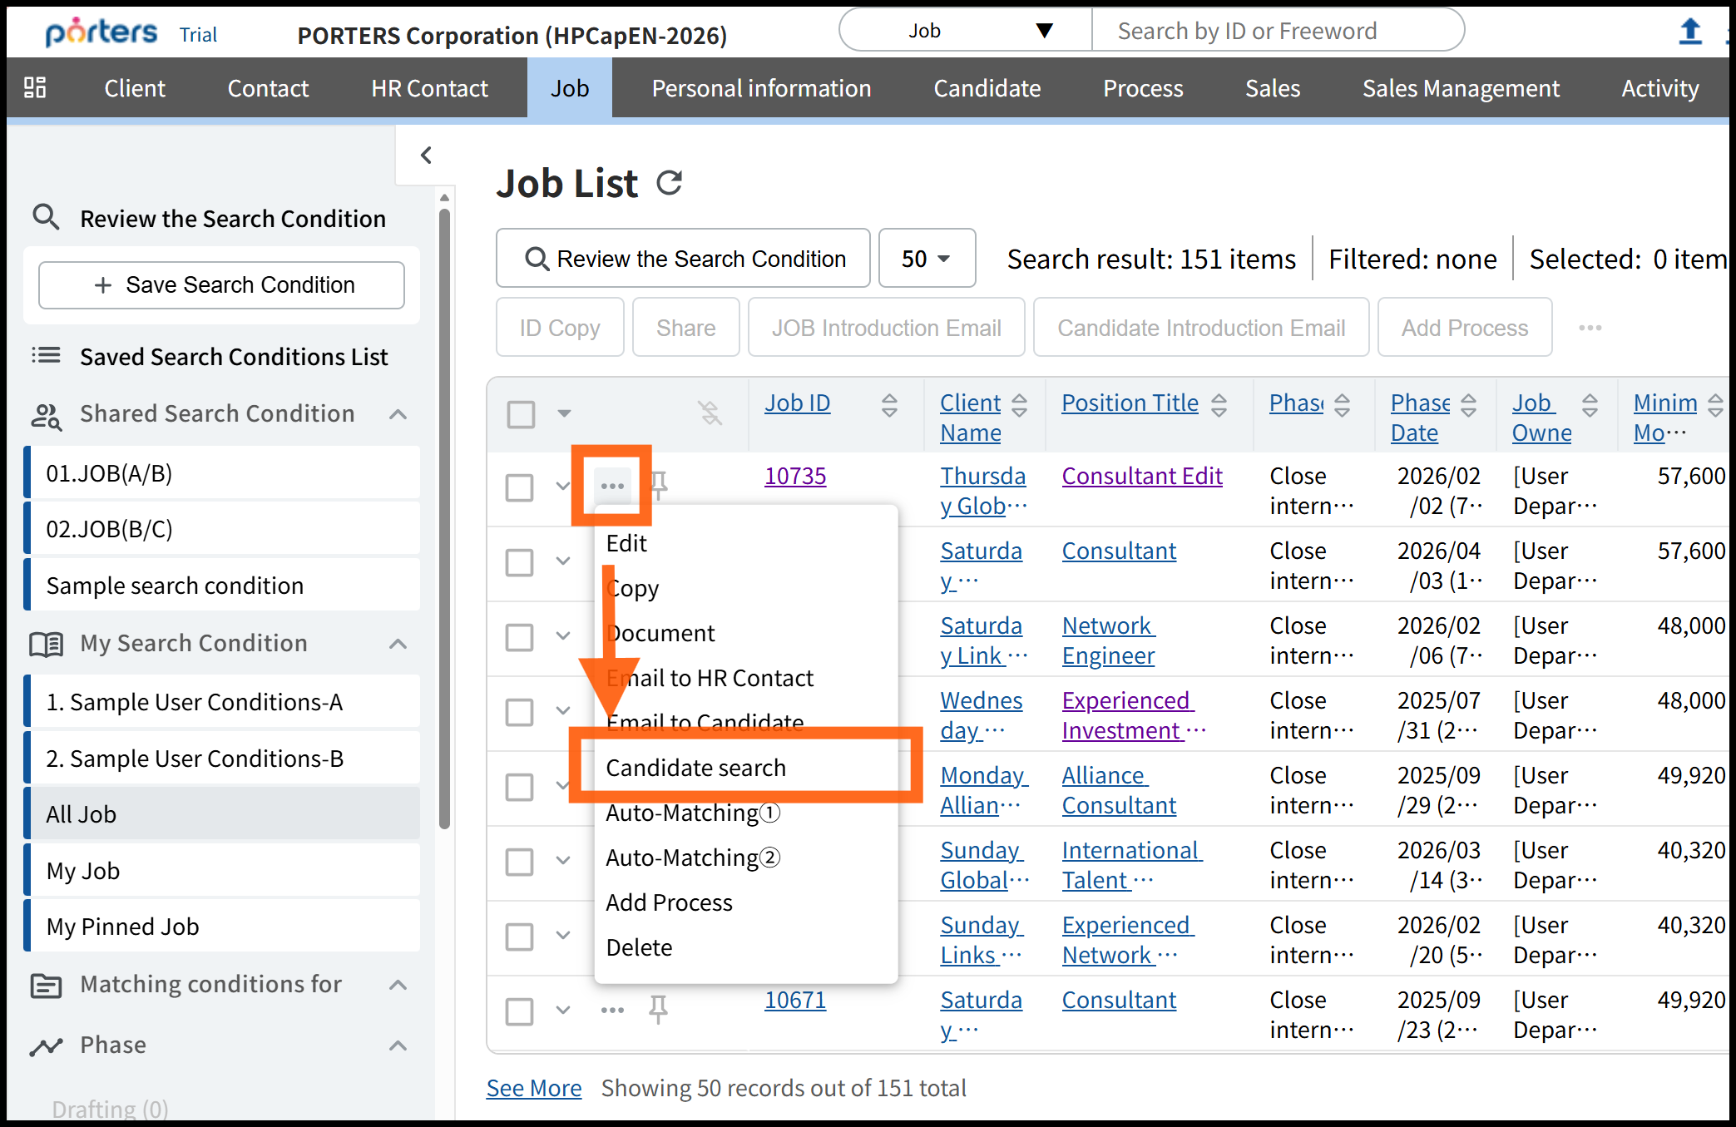Open the Job search category dropdown
This screenshot has height=1127, width=1736.
(x=965, y=31)
